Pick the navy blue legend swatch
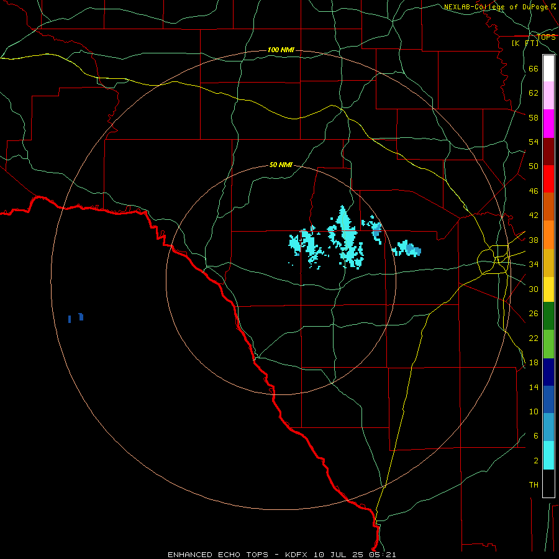The height and width of the screenshot is (559, 559). tap(548, 372)
